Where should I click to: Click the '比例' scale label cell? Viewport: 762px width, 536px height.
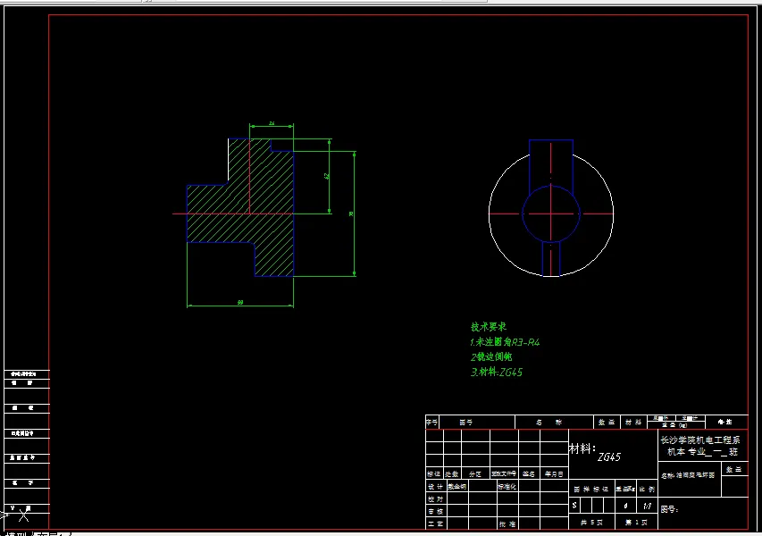647,490
